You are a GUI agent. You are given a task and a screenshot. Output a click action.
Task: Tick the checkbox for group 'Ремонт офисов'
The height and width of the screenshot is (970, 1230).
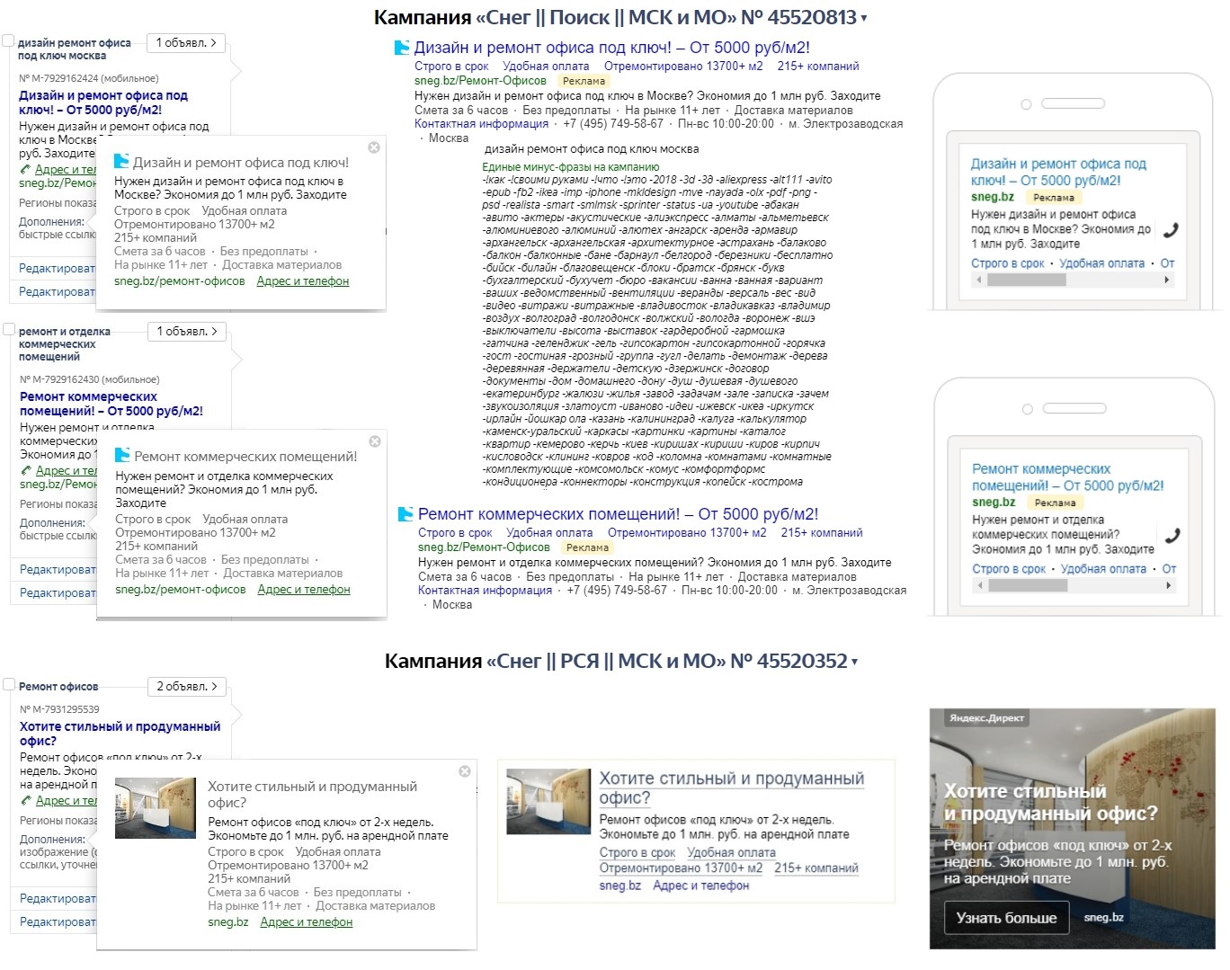coord(9,684)
